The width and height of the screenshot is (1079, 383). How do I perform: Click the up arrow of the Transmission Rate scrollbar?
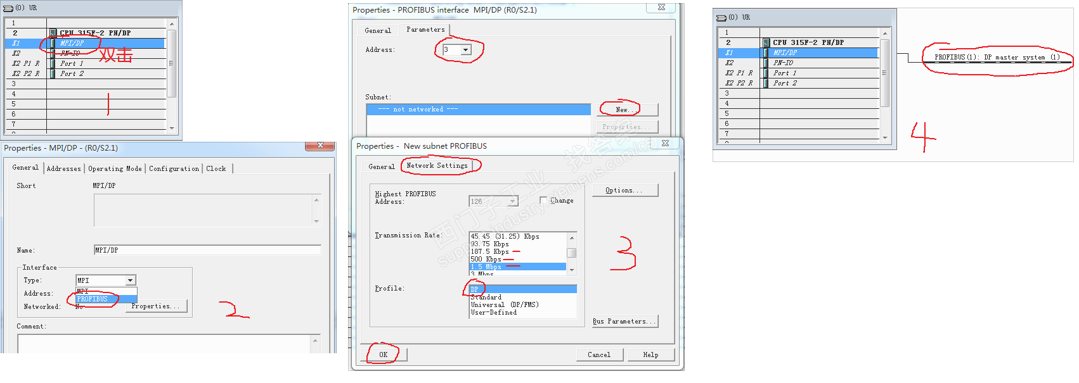572,238
